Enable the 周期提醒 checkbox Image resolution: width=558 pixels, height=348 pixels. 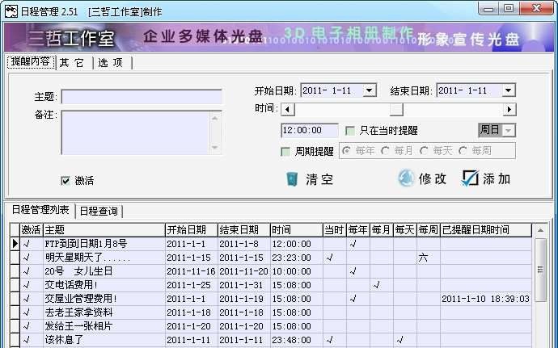click(285, 152)
